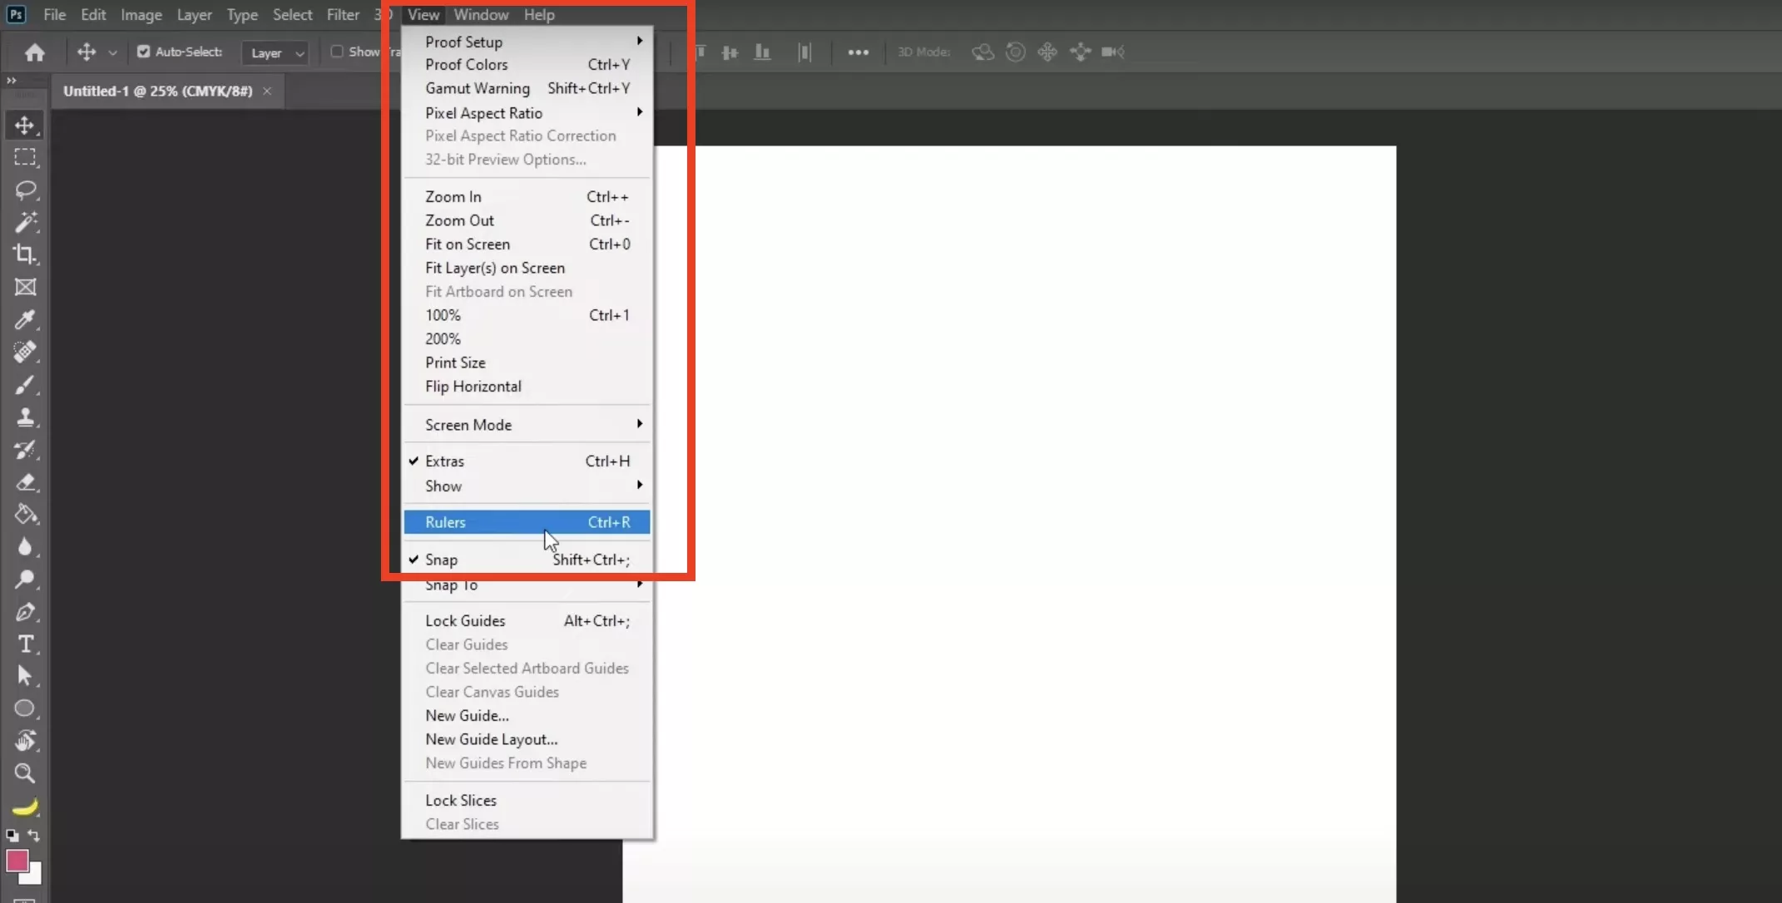Viewport: 1782px width, 903px height.
Task: Select the Eyedropper tool
Action: (25, 319)
